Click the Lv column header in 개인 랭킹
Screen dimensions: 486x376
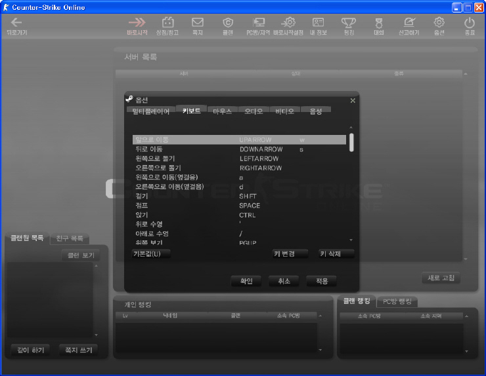tap(125, 316)
